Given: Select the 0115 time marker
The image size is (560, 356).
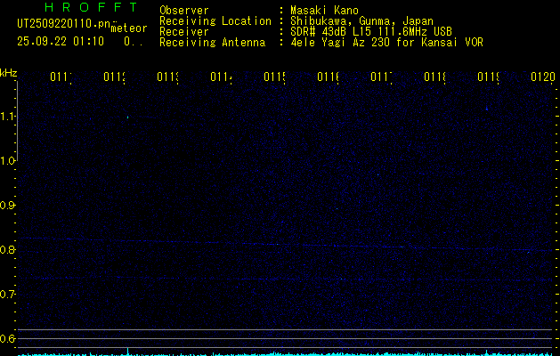Looking at the screenshot, I should pos(274,77).
